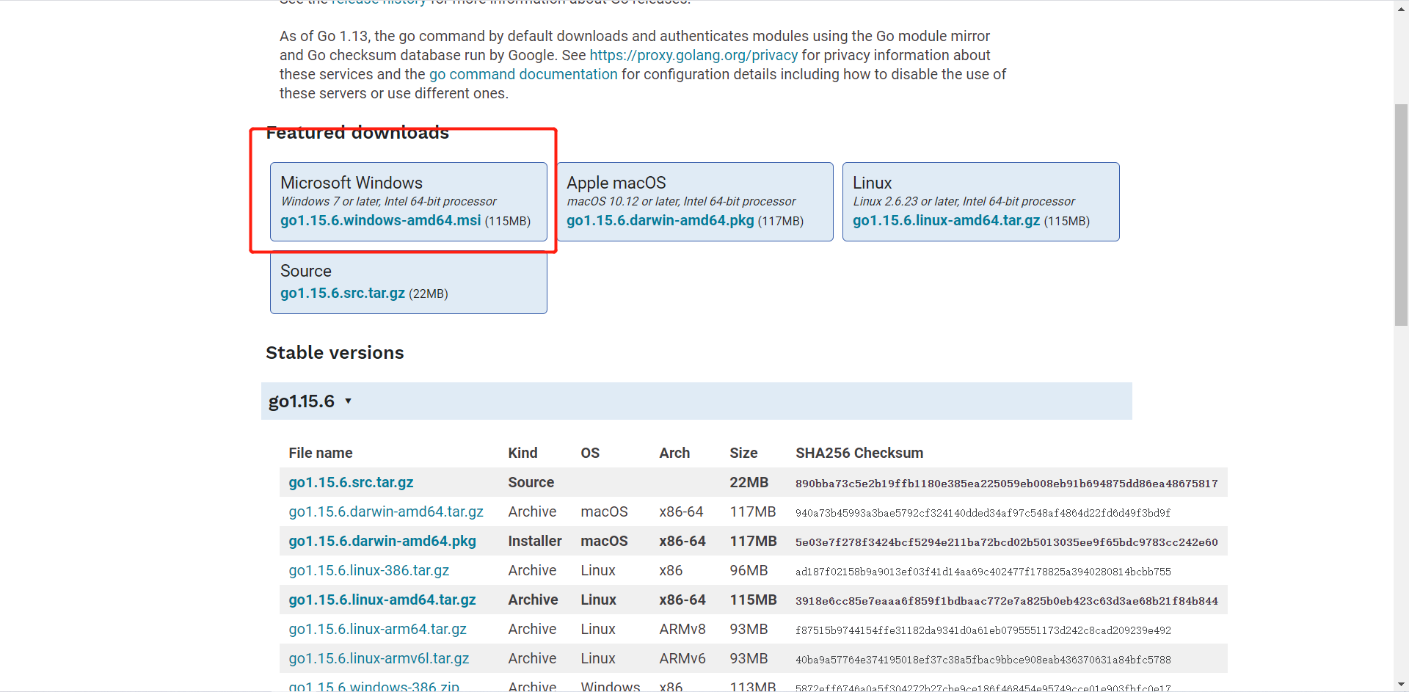Click the 'Linux' featured card title
Image resolution: width=1409 pixels, height=692 pixels.
(872, 183)
